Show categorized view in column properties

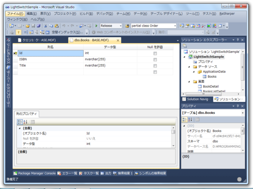click(20, 122)
